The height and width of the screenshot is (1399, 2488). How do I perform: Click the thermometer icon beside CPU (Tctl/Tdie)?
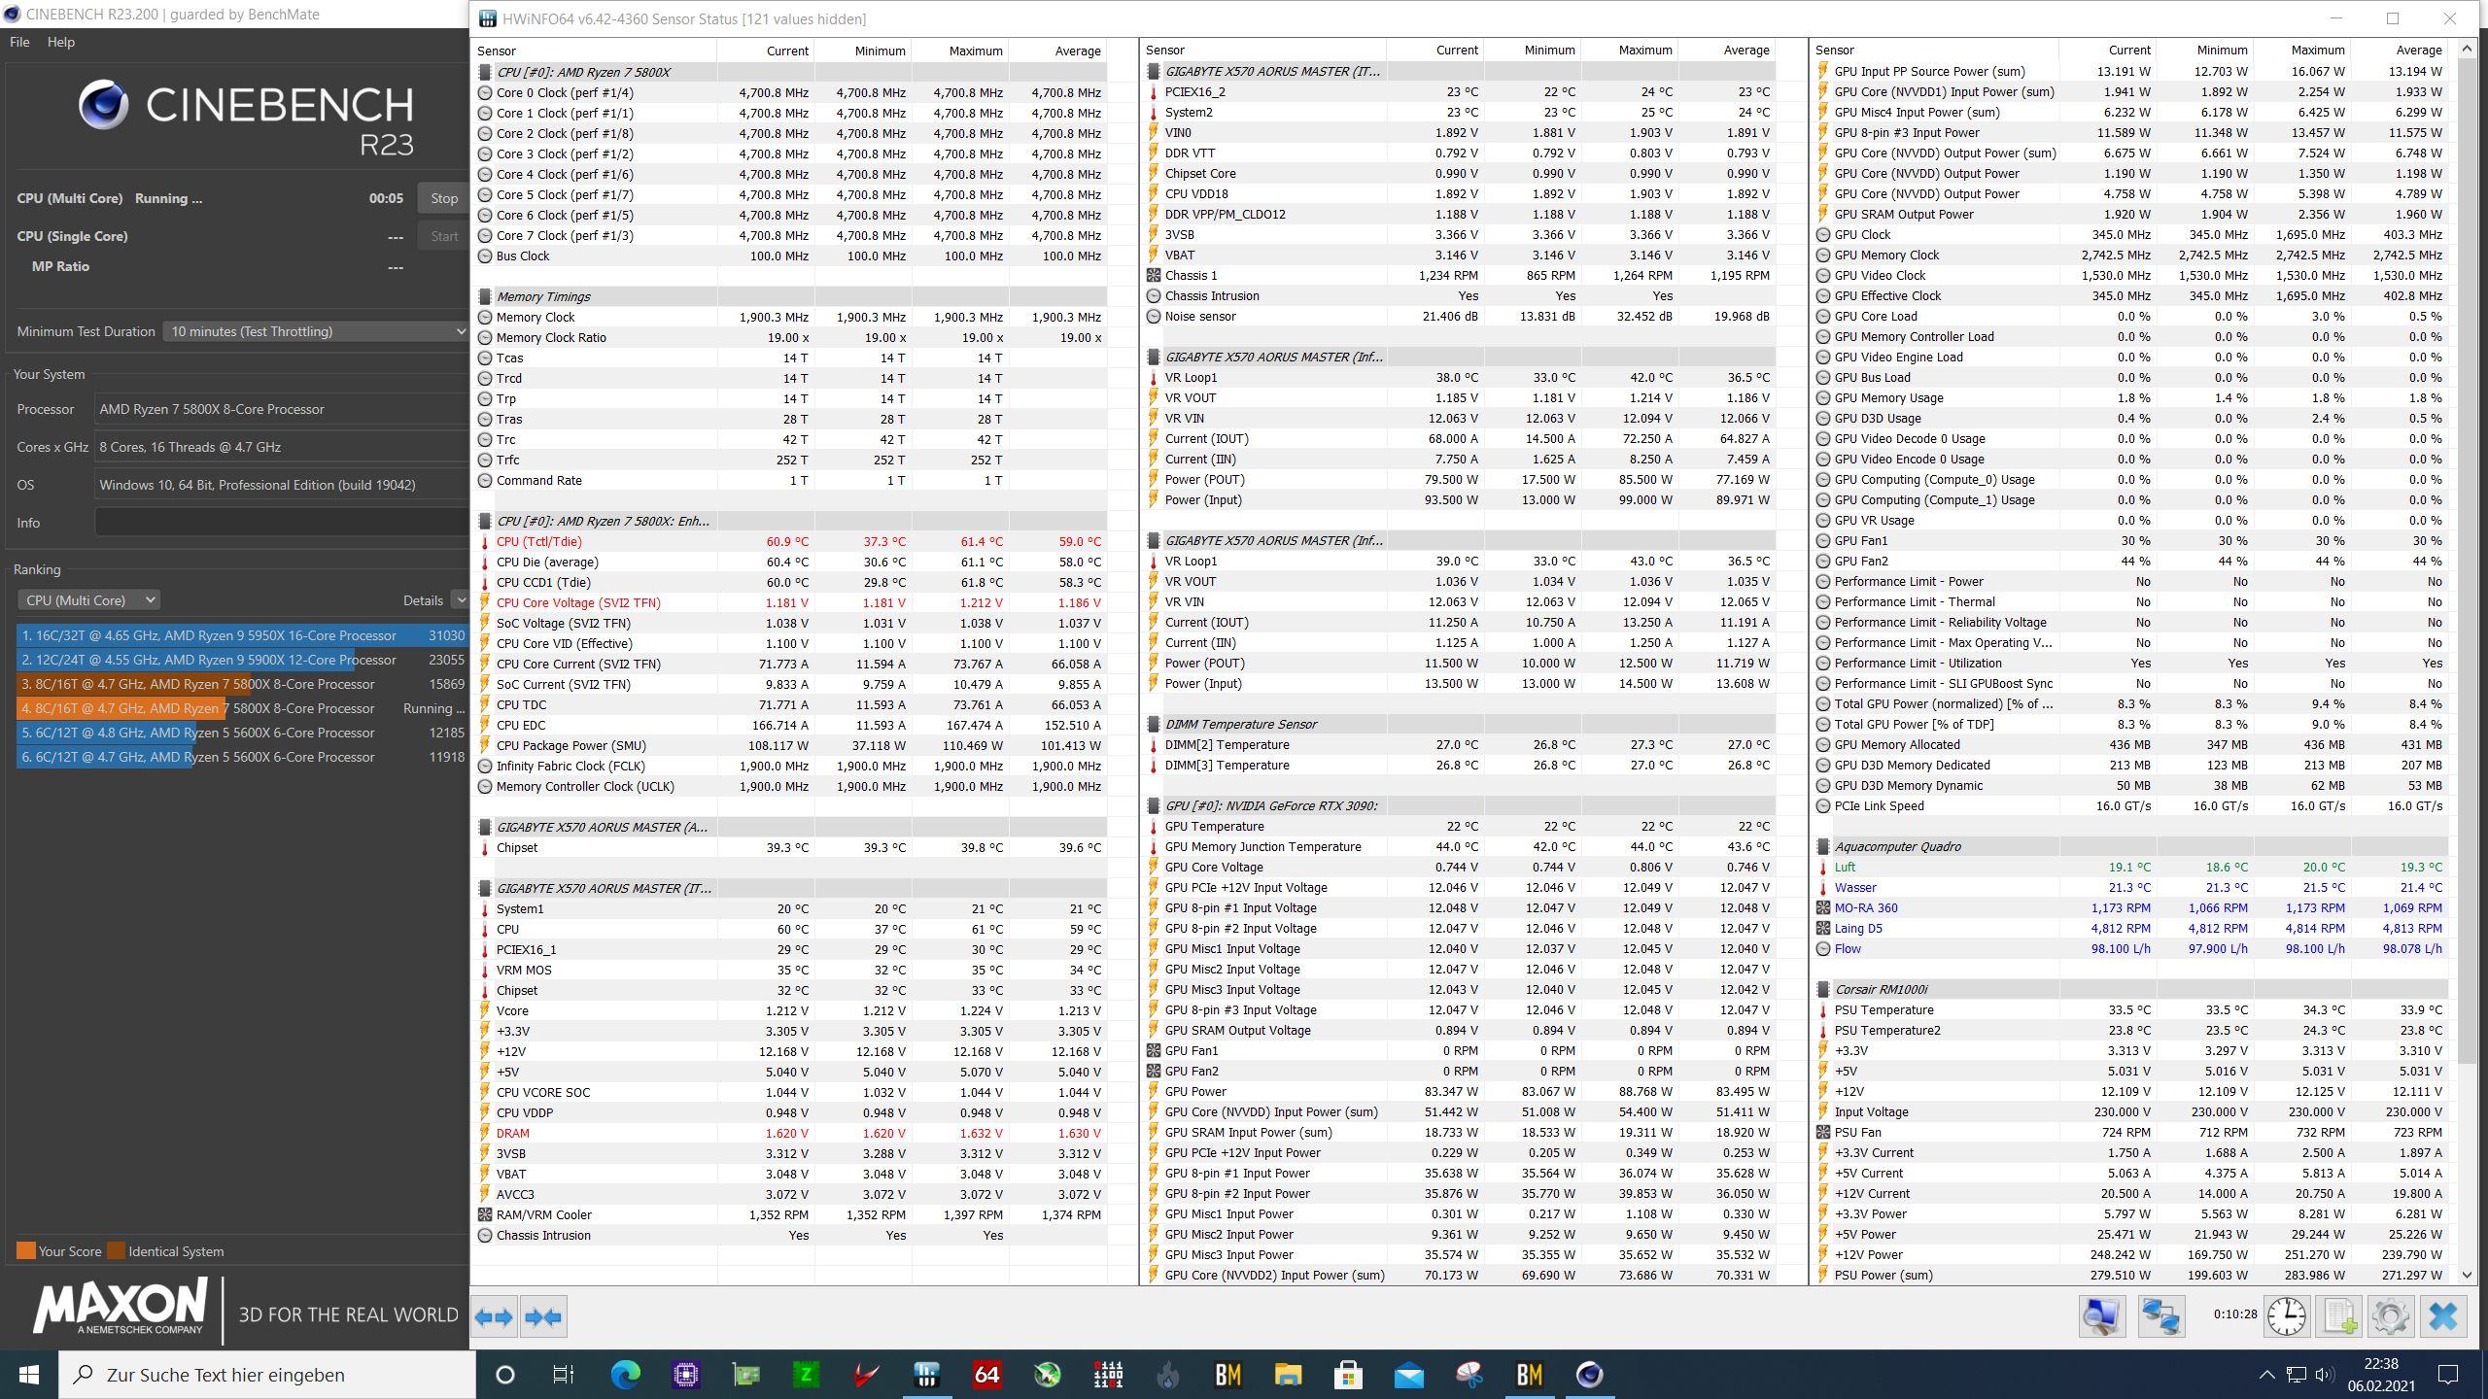pyautogui.click(x=485, y=541)
